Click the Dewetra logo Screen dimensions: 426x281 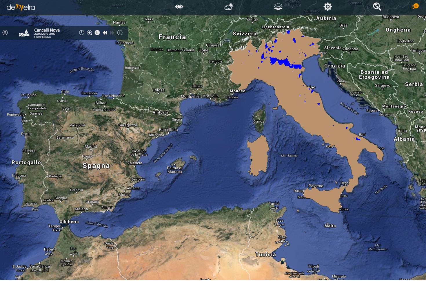(x=21, y=7)
